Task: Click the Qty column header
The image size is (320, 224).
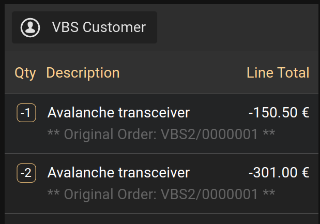Action: (25, 73)
